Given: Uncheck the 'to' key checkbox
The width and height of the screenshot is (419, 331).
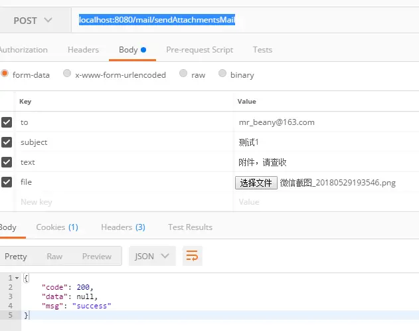Looking at the screenshot, I should pyautogui.click(x=7, y=122).
